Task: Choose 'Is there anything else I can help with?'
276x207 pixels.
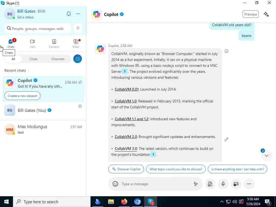Action: pos(237,169)
